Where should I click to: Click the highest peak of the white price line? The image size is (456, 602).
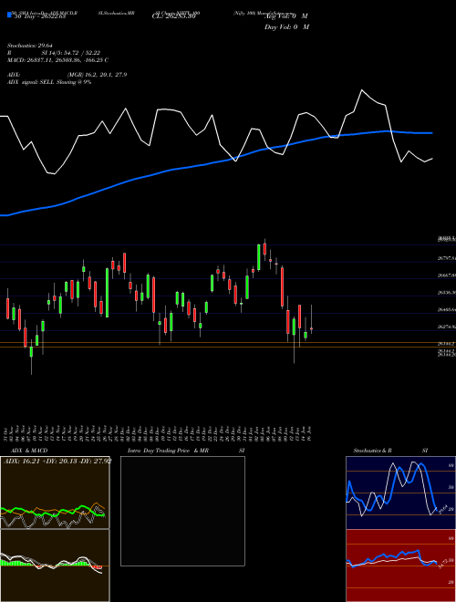361,90
